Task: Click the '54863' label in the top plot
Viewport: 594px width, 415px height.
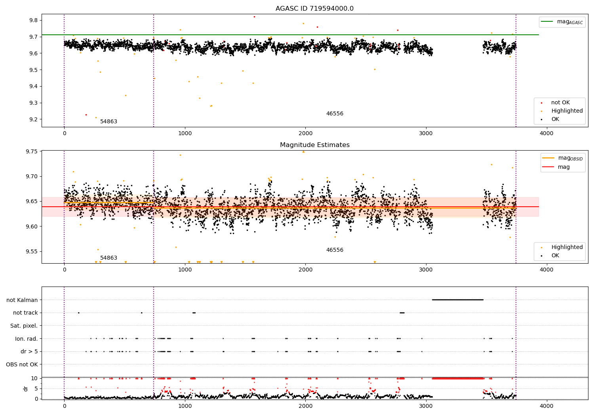Action: pos(109,122)
